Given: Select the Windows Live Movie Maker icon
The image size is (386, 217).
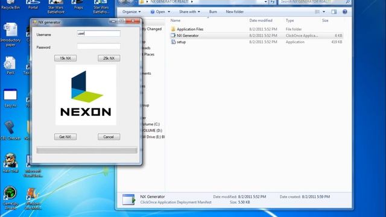Looking at the screenshot, I should (x=33, y=199).
